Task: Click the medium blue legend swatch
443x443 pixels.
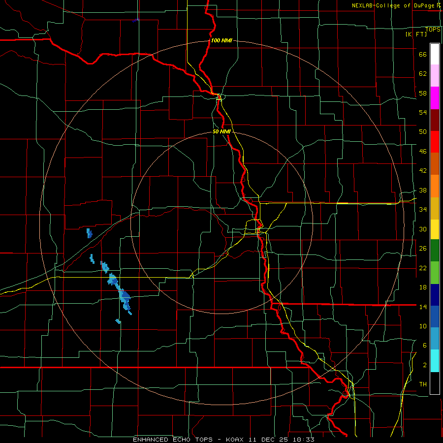Action: (435, 316)
